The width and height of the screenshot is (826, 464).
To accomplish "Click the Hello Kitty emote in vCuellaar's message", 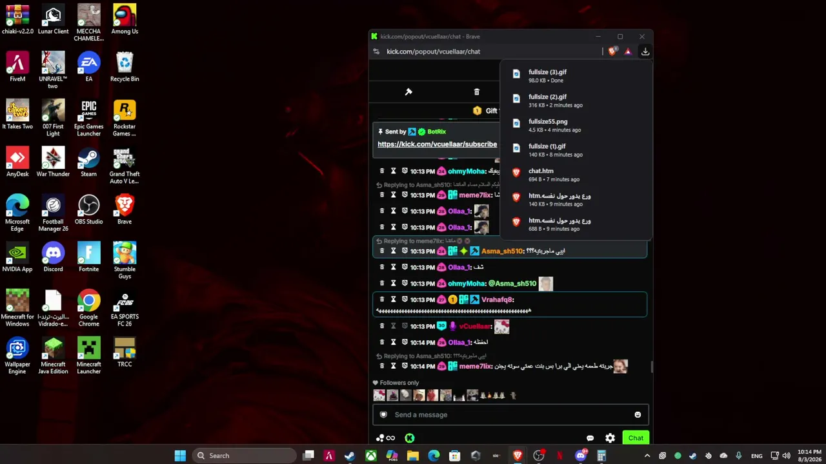I will [x=501, y=327].
